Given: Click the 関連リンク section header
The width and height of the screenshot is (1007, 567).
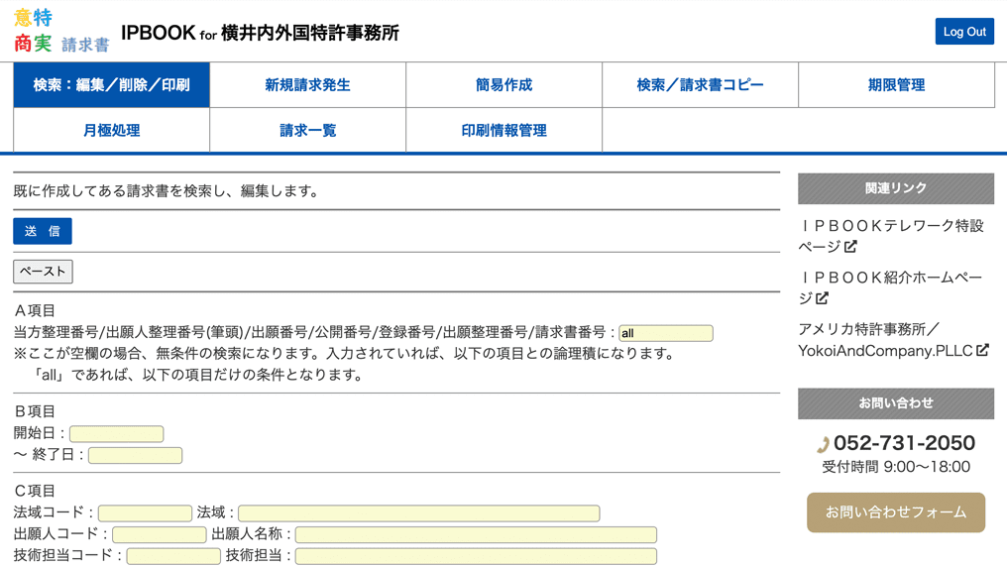Looking at the screenshot, I should 896,188.
